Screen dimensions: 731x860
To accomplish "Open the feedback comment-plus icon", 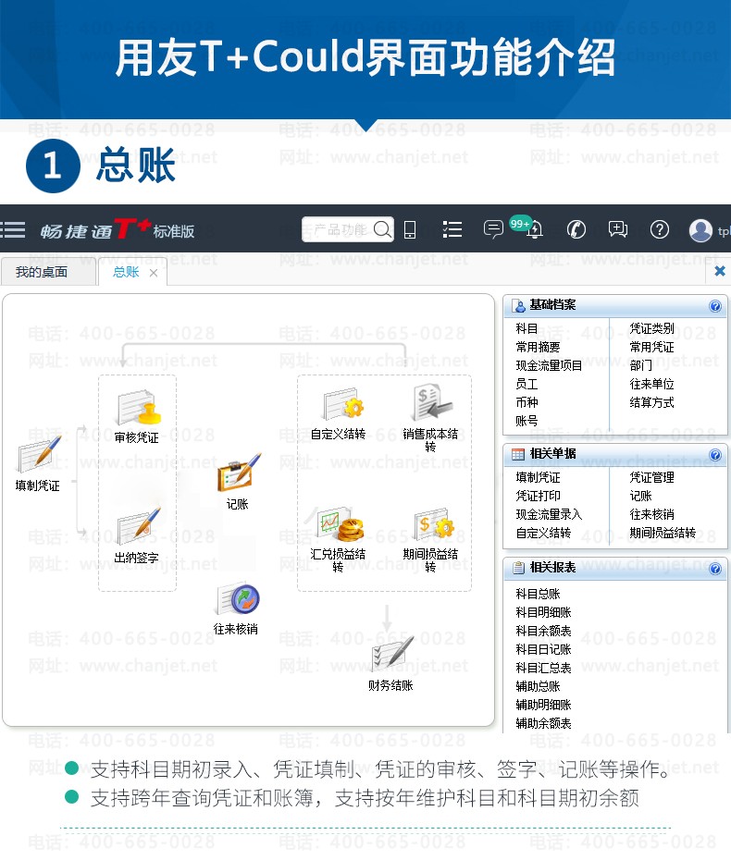I will [618, 229].
